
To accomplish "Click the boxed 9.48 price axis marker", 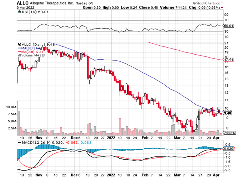I will (228, 113).
